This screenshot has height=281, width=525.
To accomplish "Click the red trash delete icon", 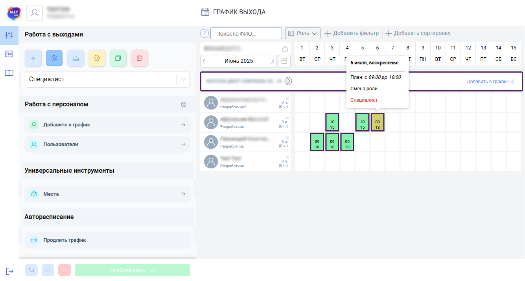I will [139, 58].
